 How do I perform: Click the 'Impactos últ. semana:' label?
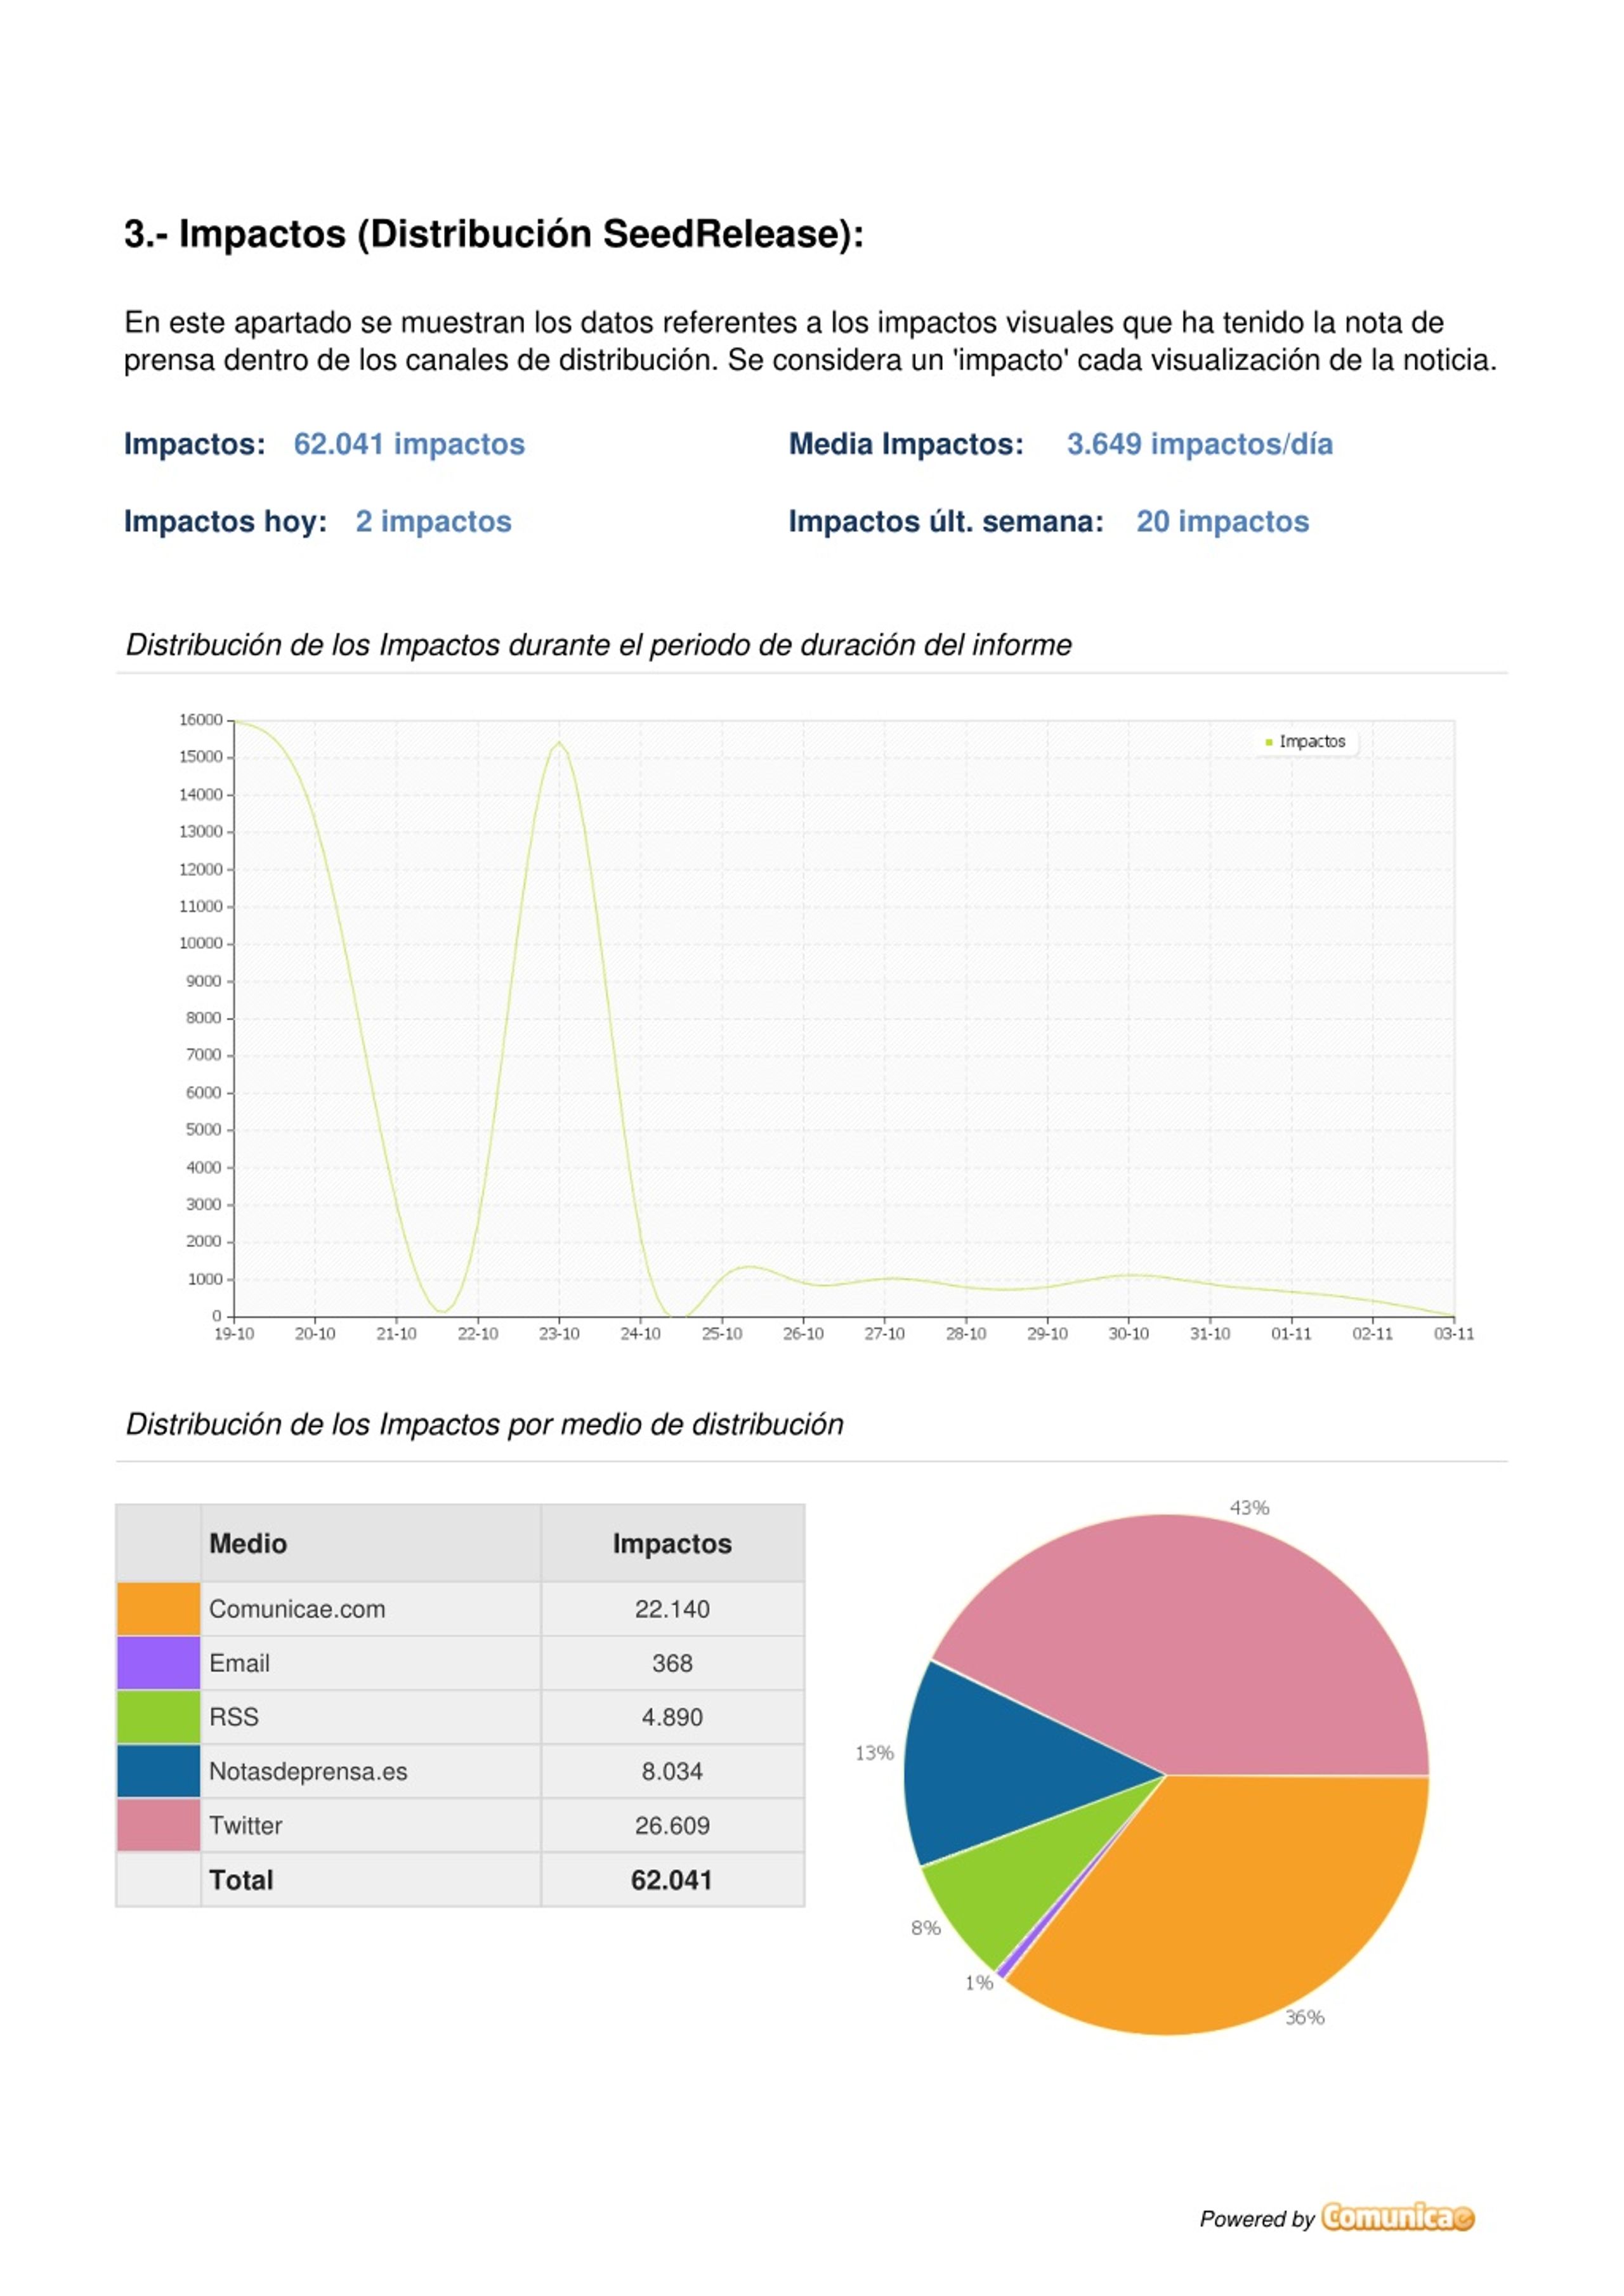click(946, 521)
